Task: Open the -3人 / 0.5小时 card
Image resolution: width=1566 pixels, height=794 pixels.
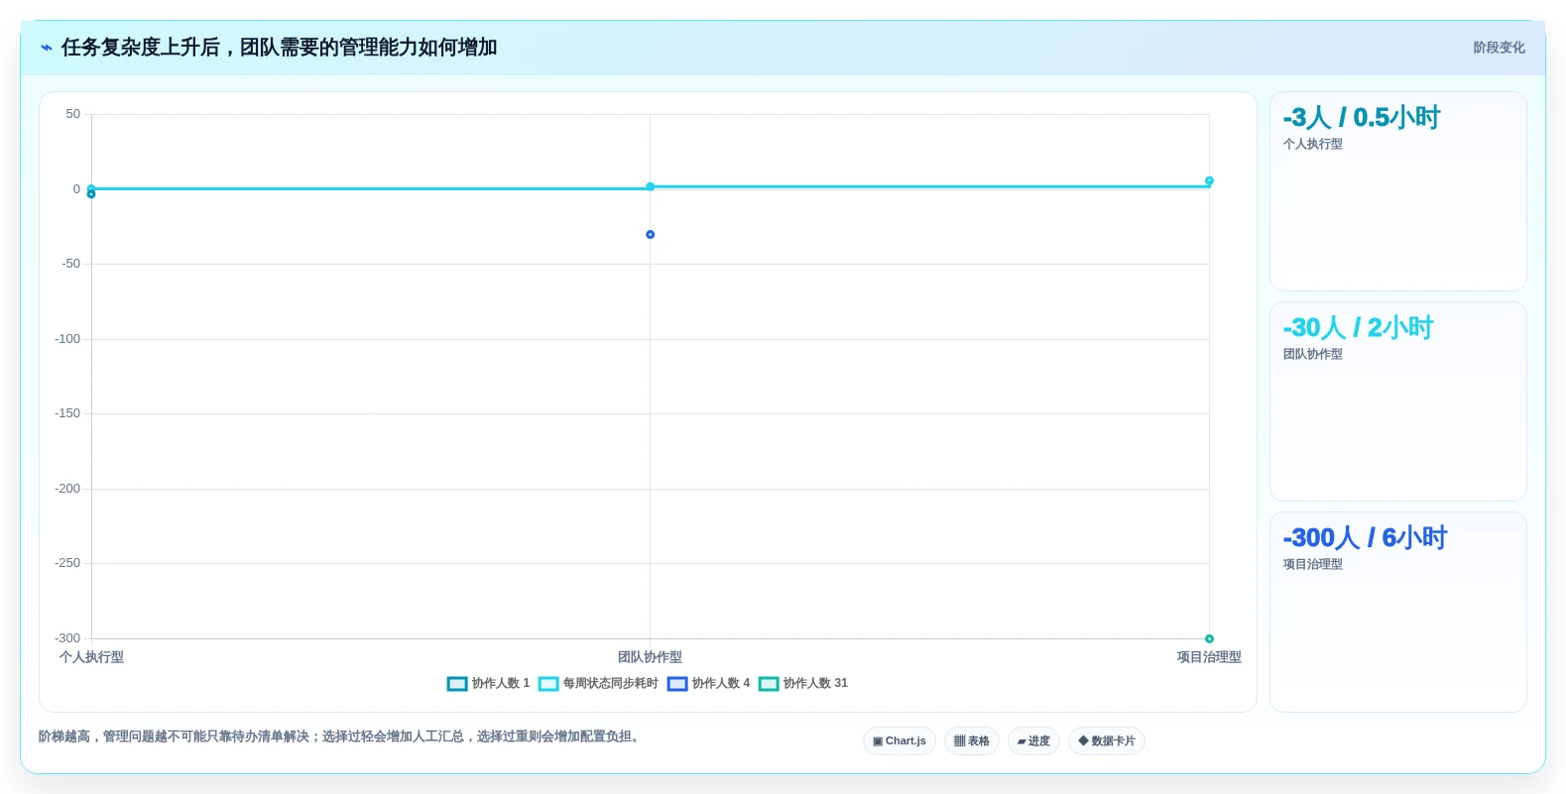Action: coord(1398,191)
